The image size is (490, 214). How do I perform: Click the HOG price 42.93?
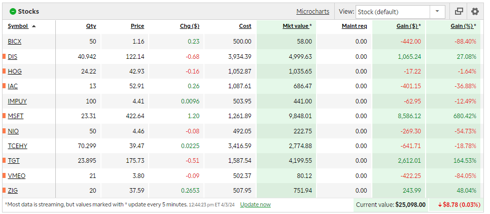[x=137, y=71]
